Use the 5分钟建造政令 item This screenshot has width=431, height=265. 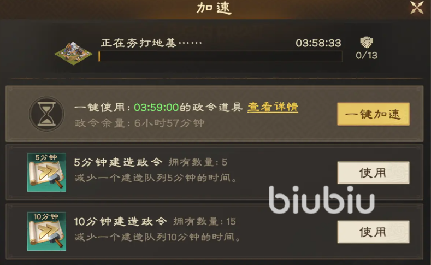coord(373,173)
